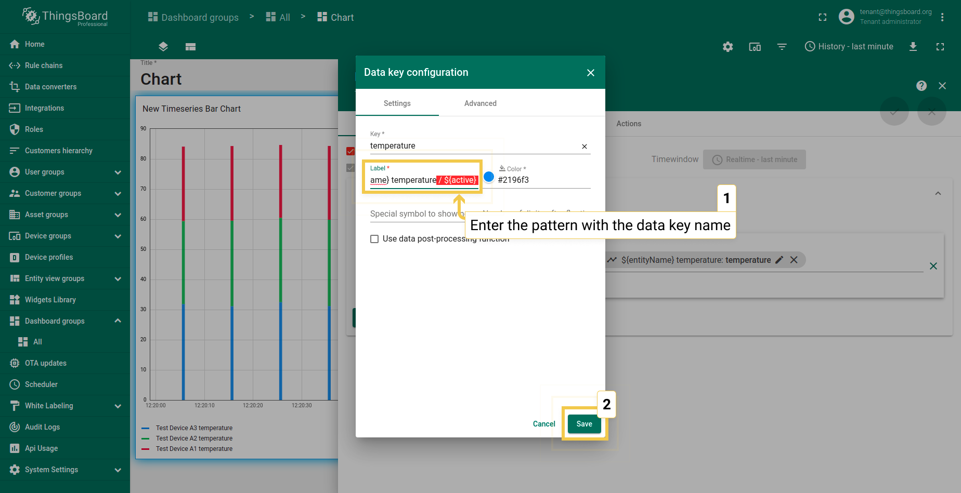Screen dimensions: 961x493
Task: Open History - last minute timewindow
Action: 849,47
